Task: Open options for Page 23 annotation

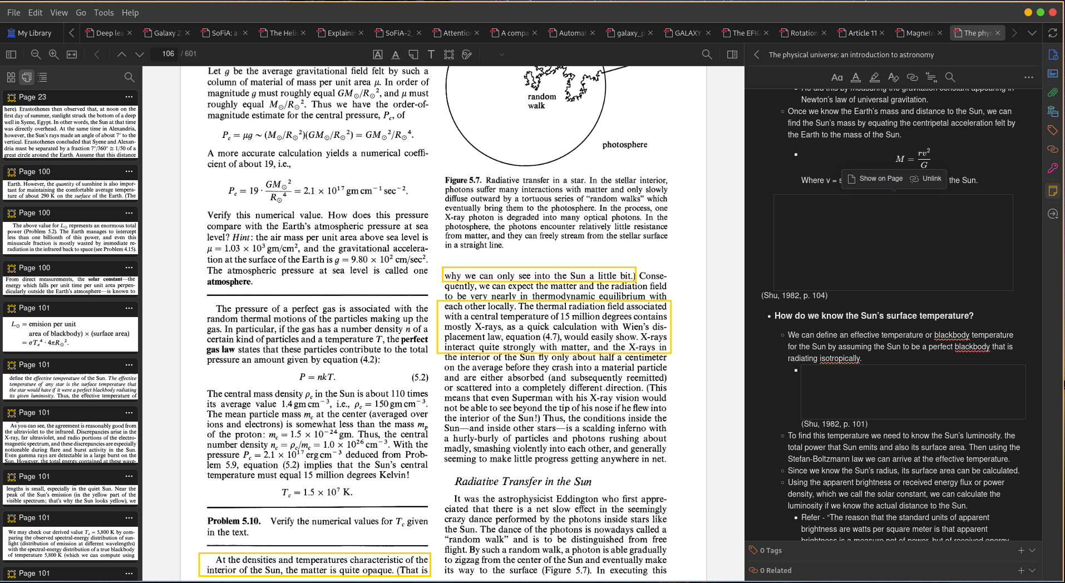Action: click(129, 97)
